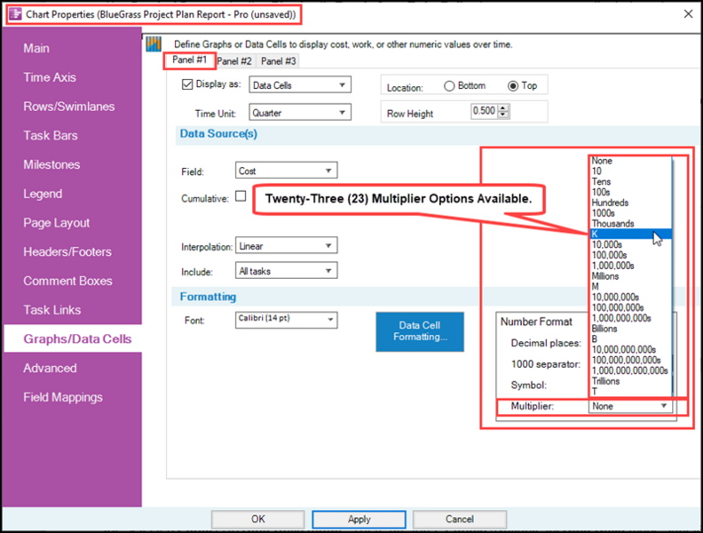Choose Trillions multiplier option
This screenshot has height=533, width=703.
pyautogui.click(x=630, y=381)
